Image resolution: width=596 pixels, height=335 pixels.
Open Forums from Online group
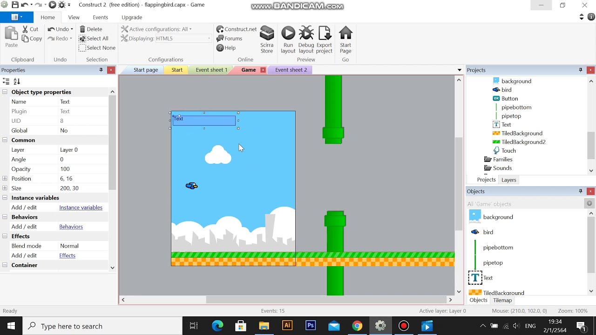click(x=229, y=39)
